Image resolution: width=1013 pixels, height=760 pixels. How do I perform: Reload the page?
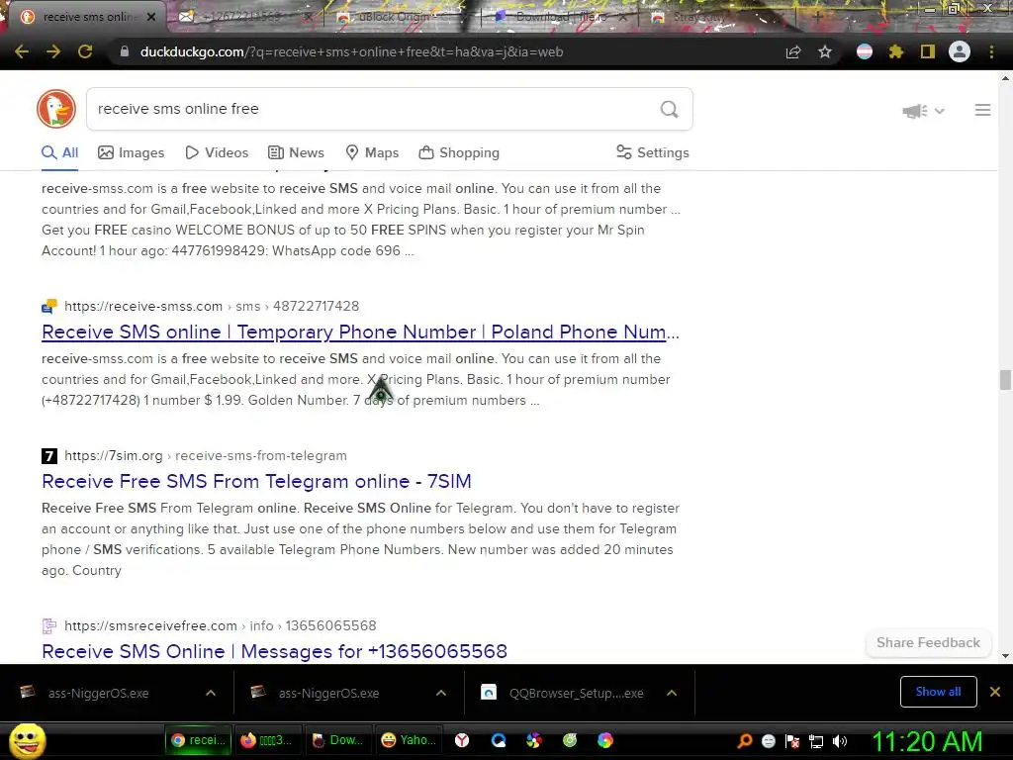[85, 51]
